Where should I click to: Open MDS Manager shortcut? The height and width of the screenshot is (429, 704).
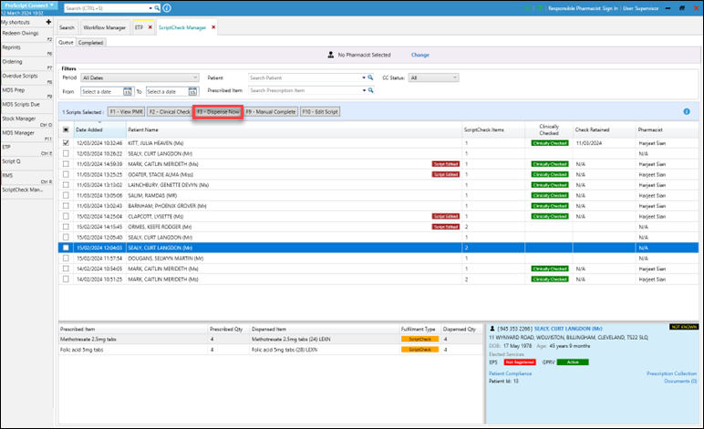tap(27, 136)
